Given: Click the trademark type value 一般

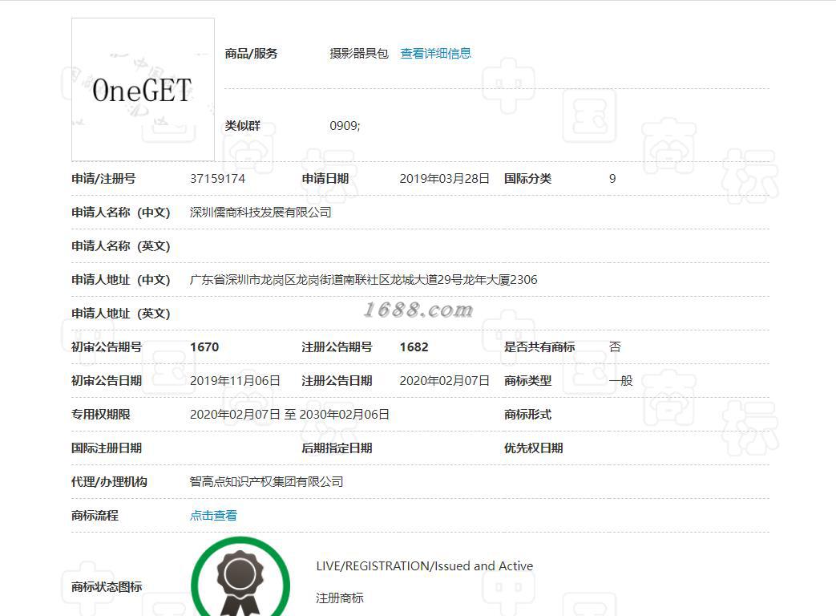Looking at the screenshot, I should (620, 381).
